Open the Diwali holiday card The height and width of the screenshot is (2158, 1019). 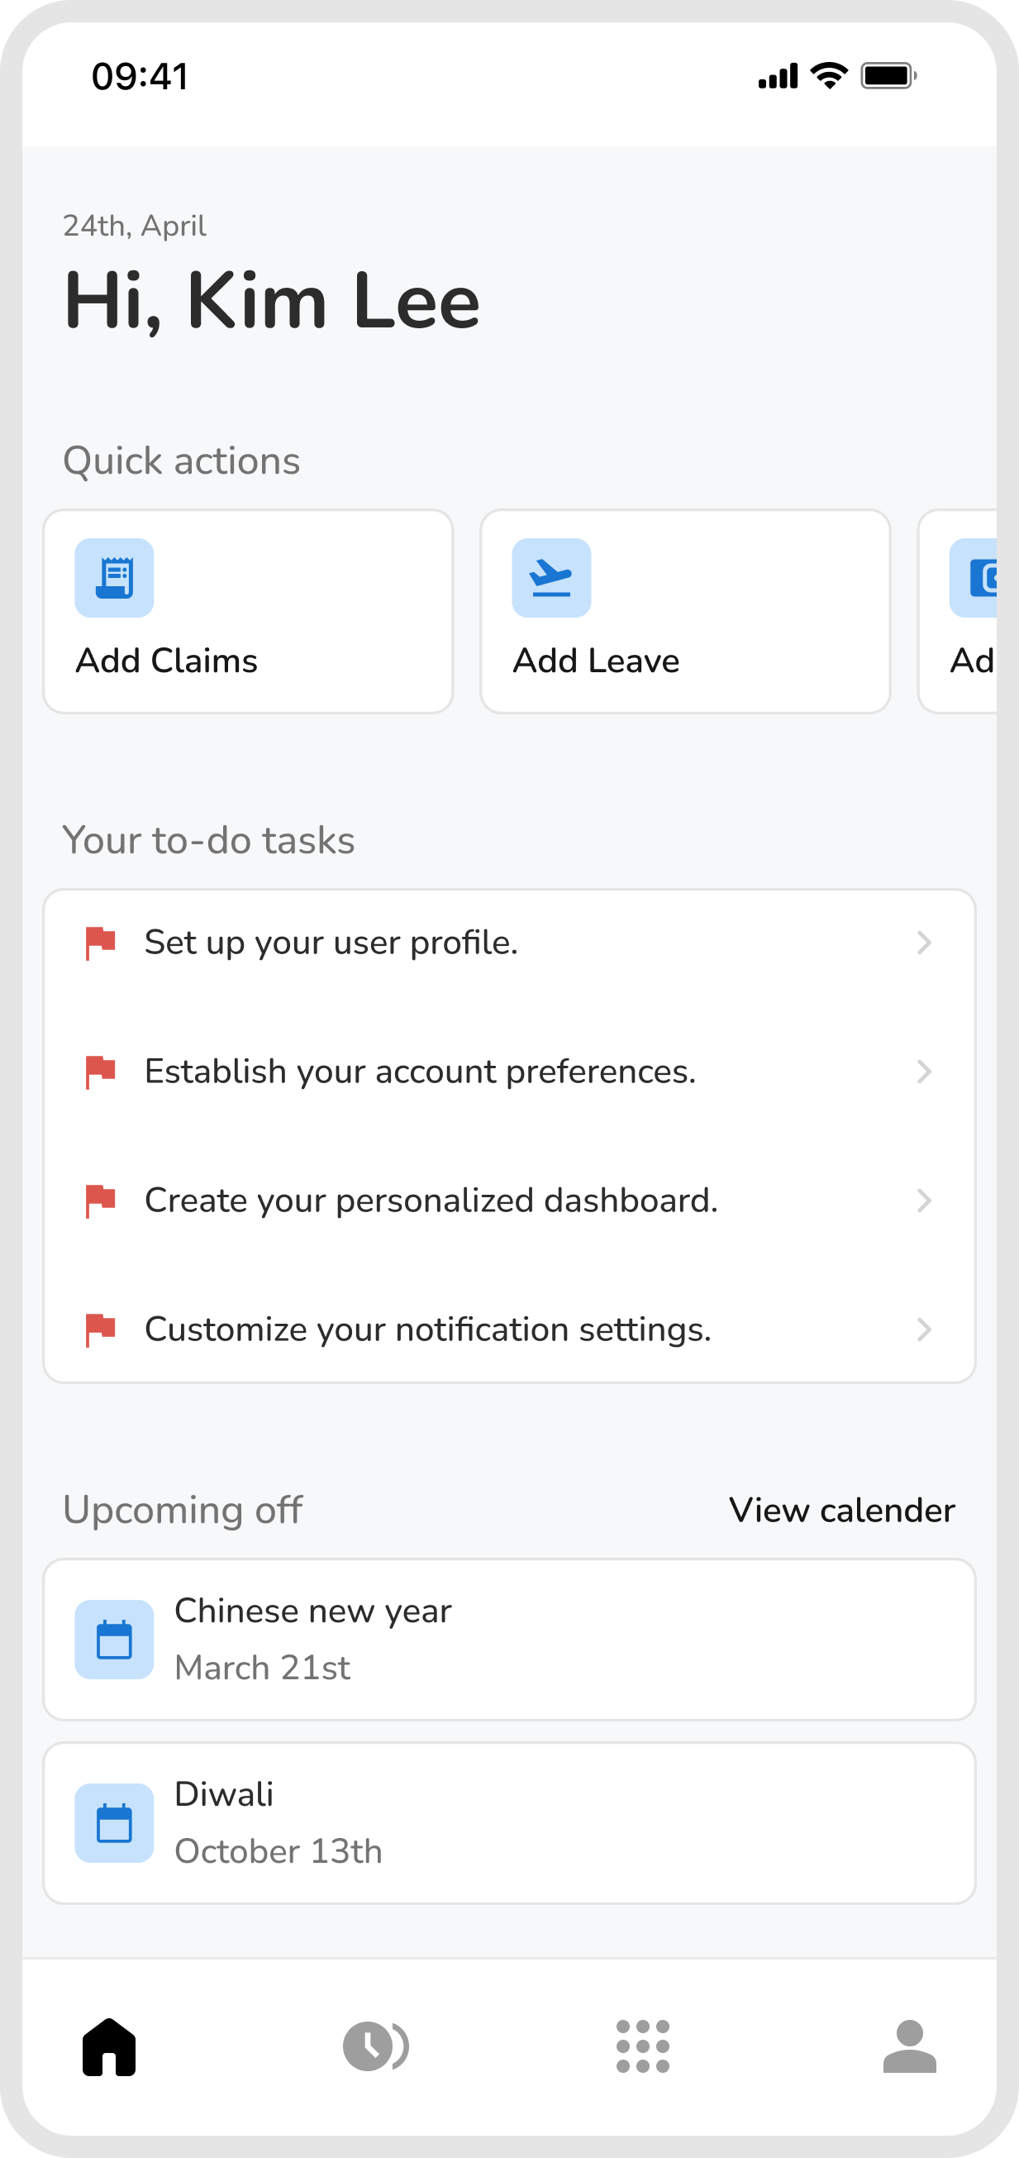509,1823
